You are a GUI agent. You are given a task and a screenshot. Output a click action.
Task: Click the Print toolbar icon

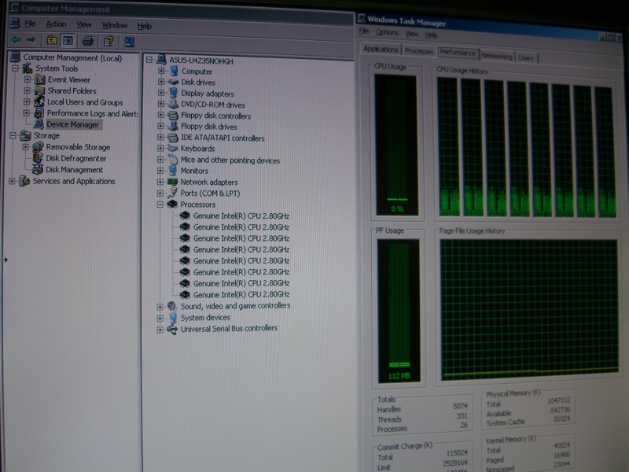88,41
